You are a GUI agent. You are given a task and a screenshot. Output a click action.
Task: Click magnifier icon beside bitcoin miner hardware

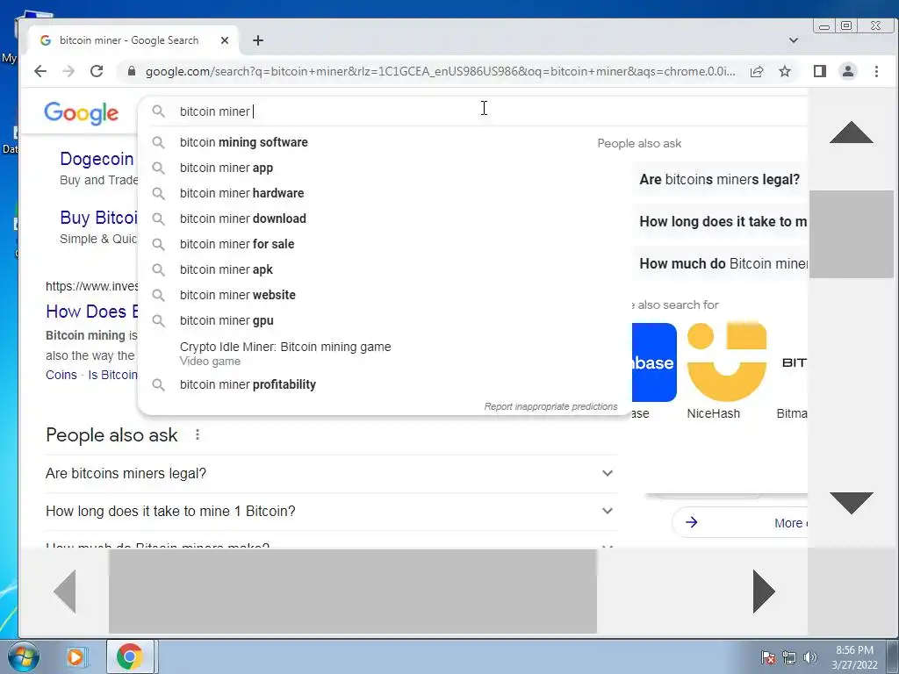click(158, 193)
